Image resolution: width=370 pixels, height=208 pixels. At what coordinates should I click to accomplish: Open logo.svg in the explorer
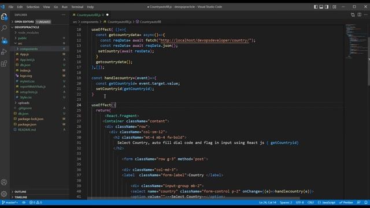(40, 76)
